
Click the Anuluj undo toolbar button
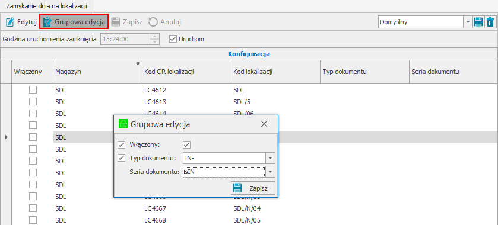165,22
